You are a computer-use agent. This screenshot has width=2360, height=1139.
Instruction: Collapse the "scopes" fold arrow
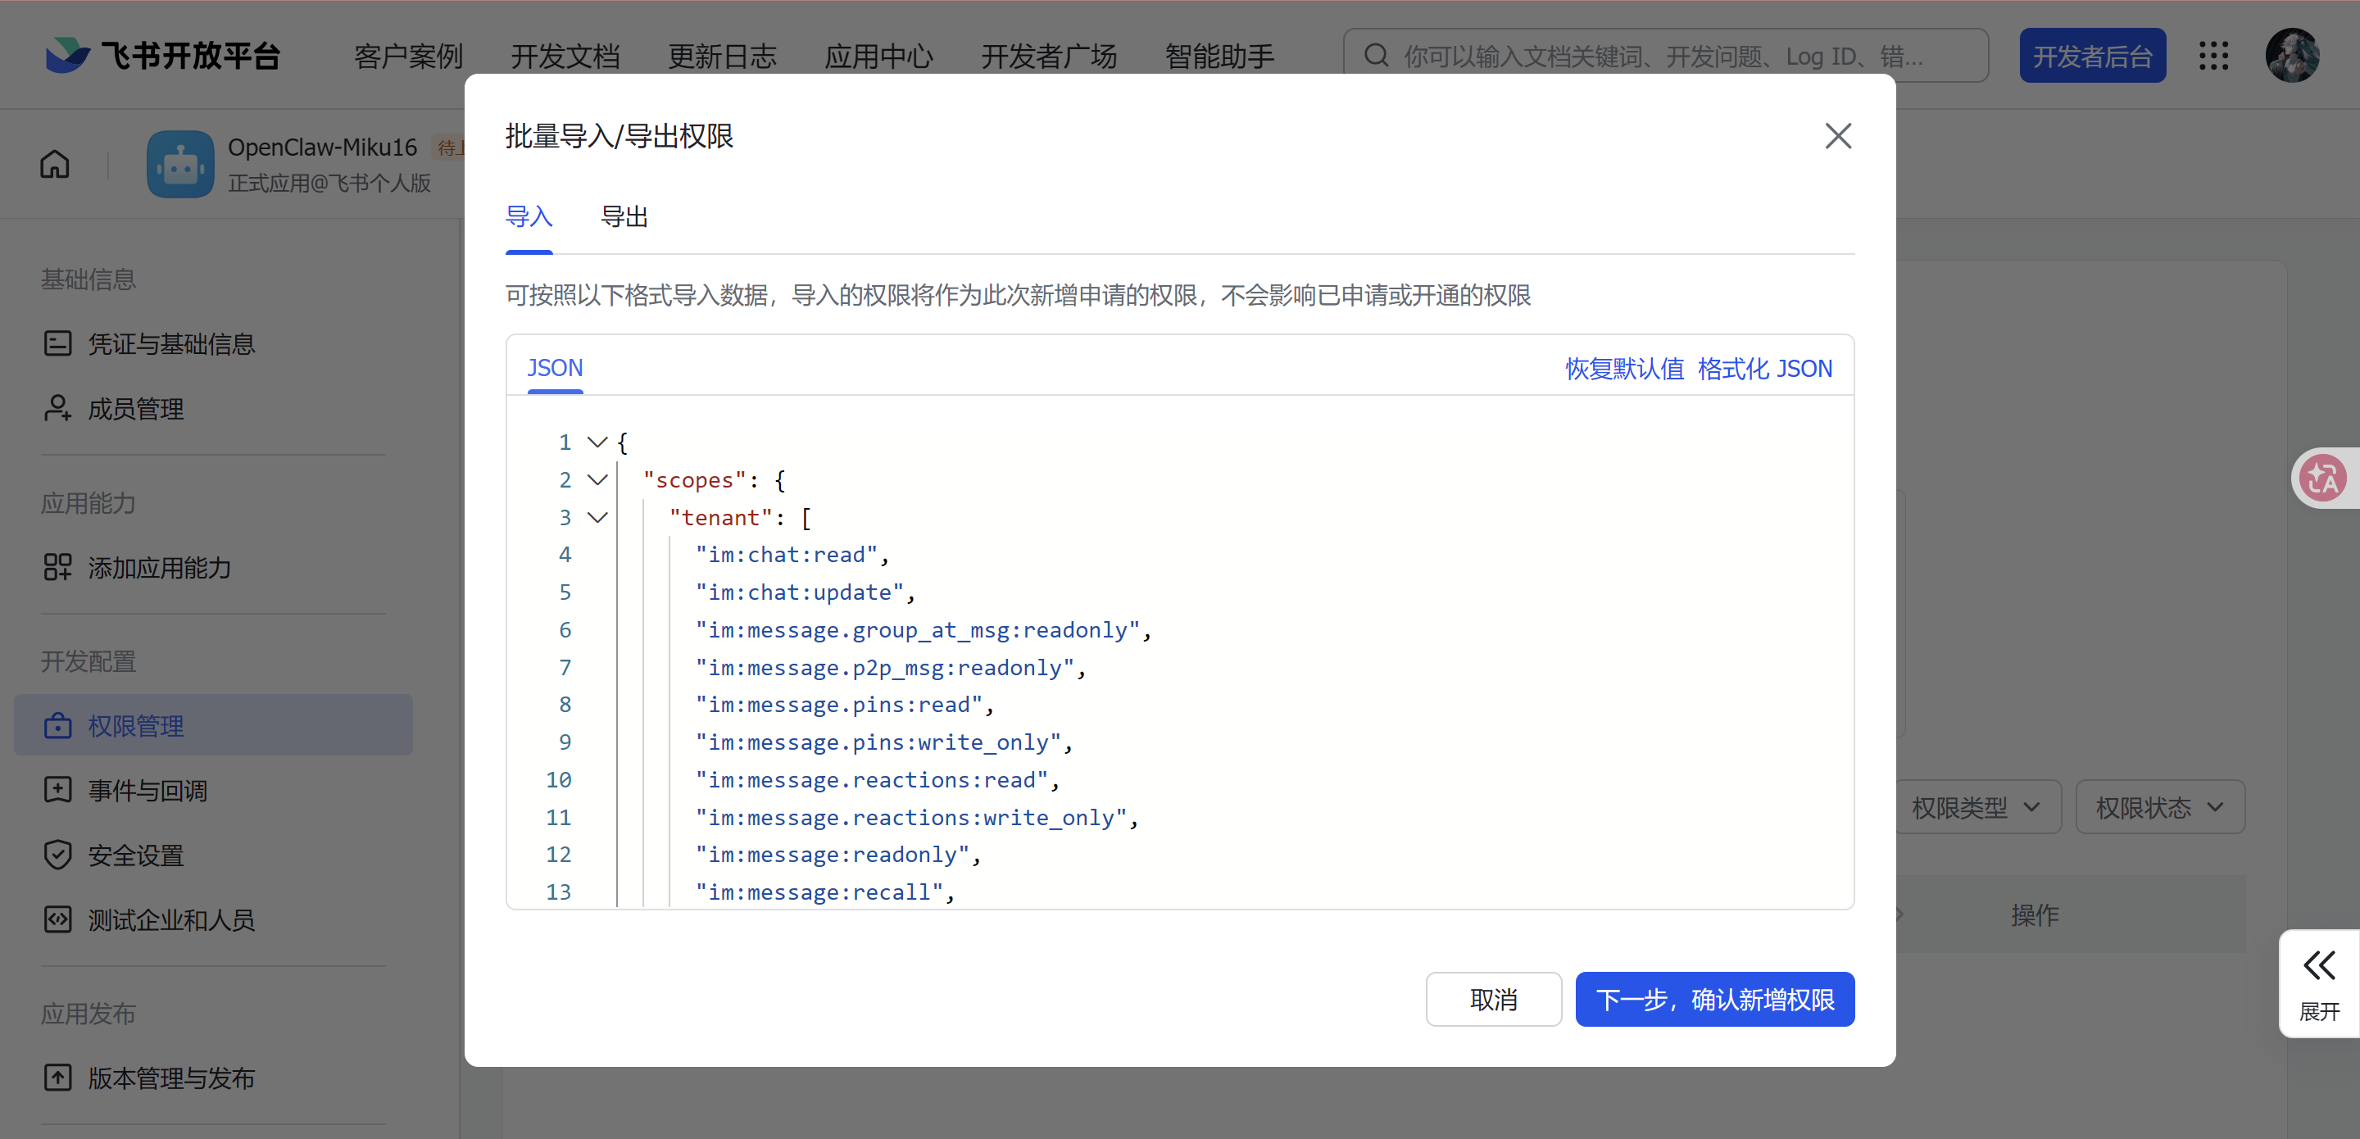pos(597,480)
